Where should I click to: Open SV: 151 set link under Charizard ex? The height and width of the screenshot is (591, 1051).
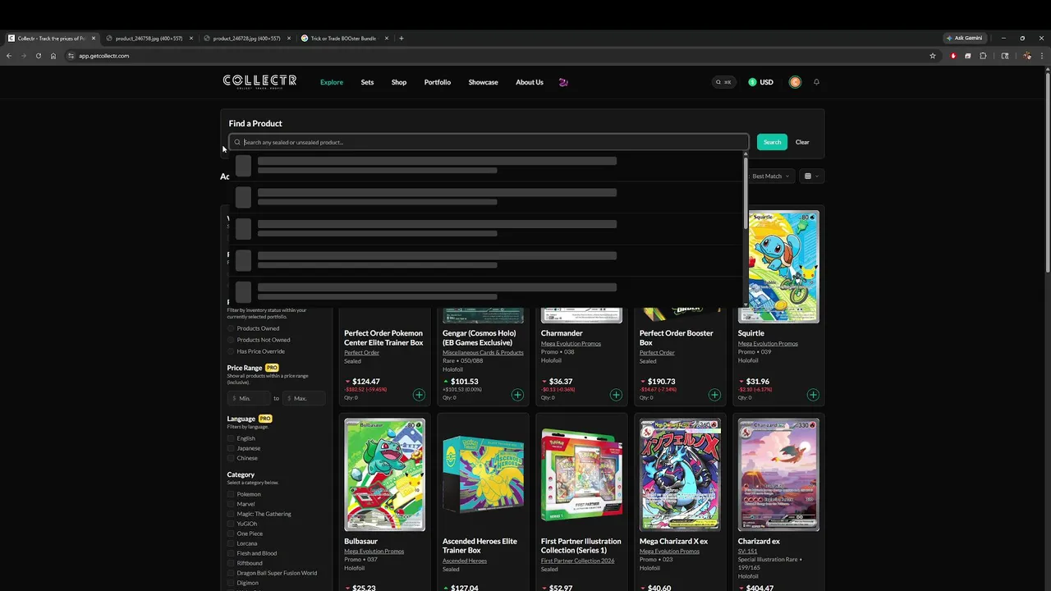pos(747,551)
